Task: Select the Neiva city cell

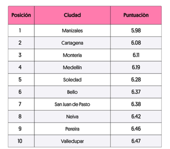Action: coord(72,117)
